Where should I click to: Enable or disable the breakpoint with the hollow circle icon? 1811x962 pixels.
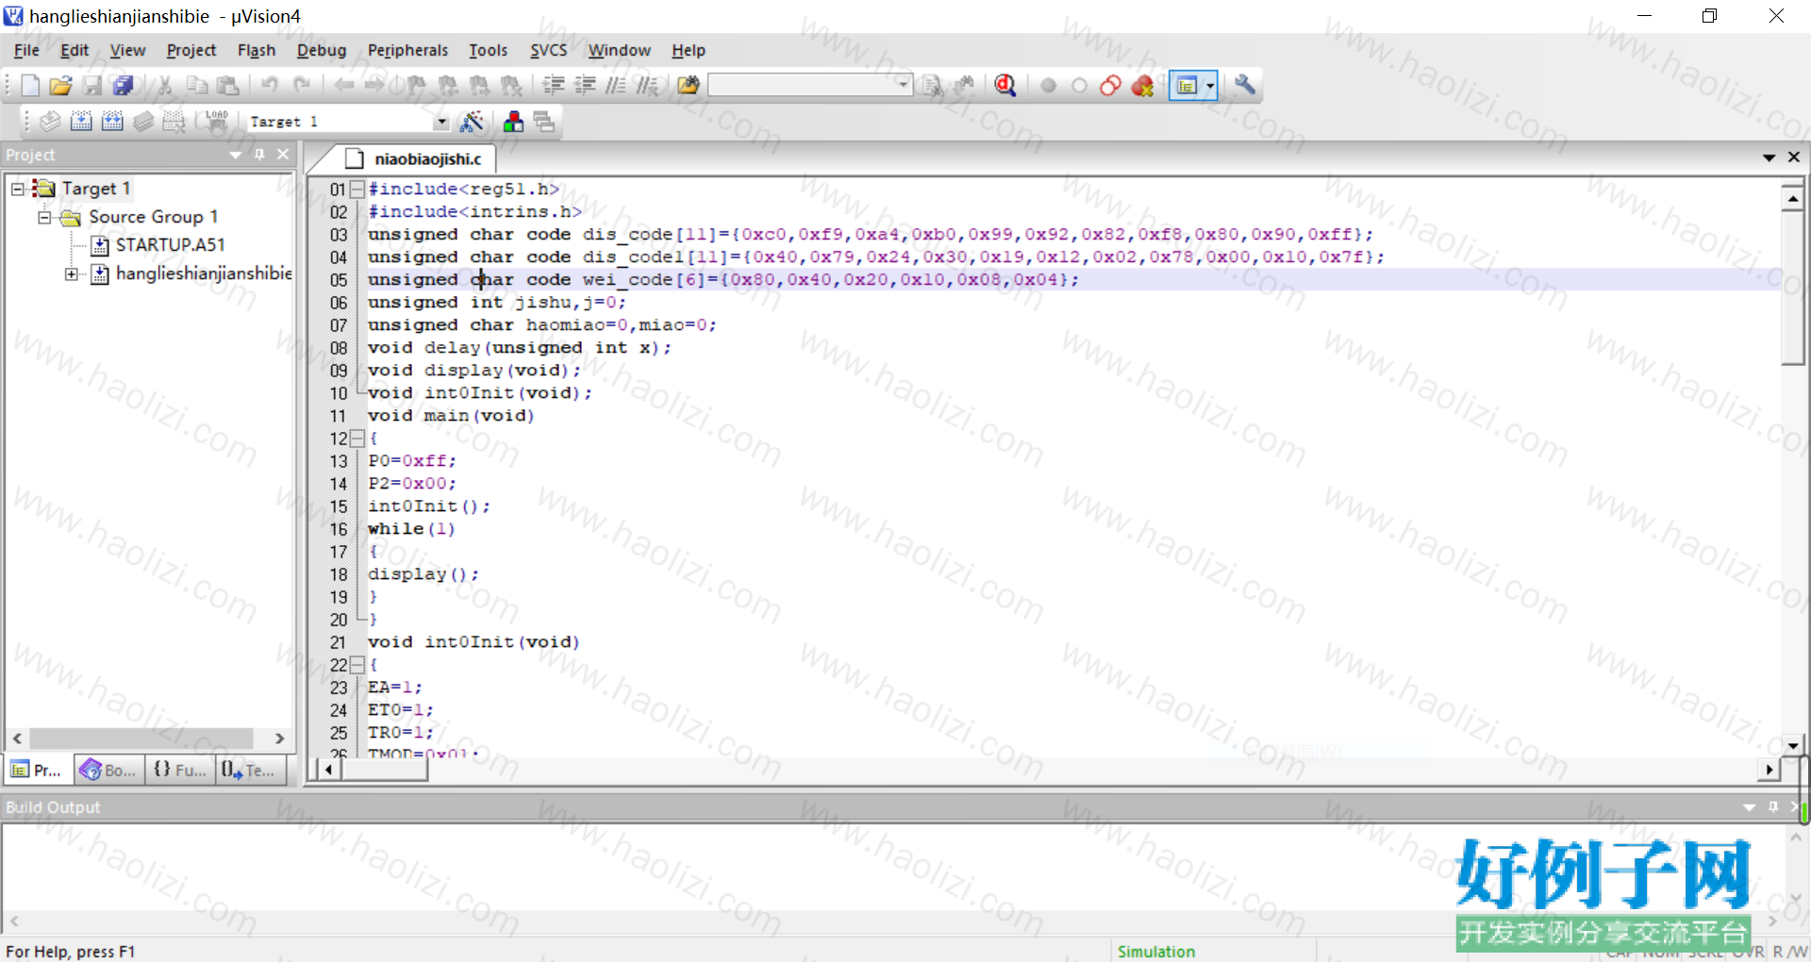tap(1079, 86)
